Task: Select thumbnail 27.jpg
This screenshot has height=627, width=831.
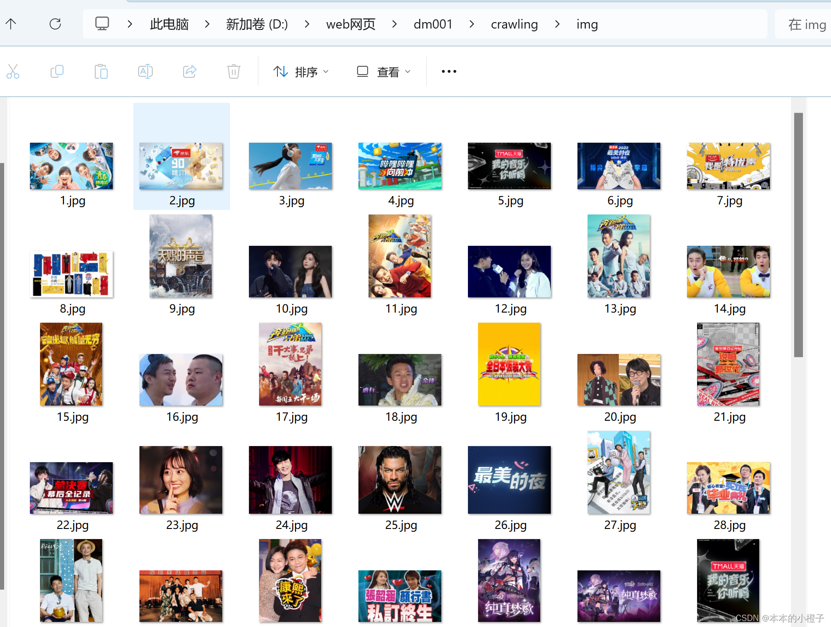Action: [619, 472]
